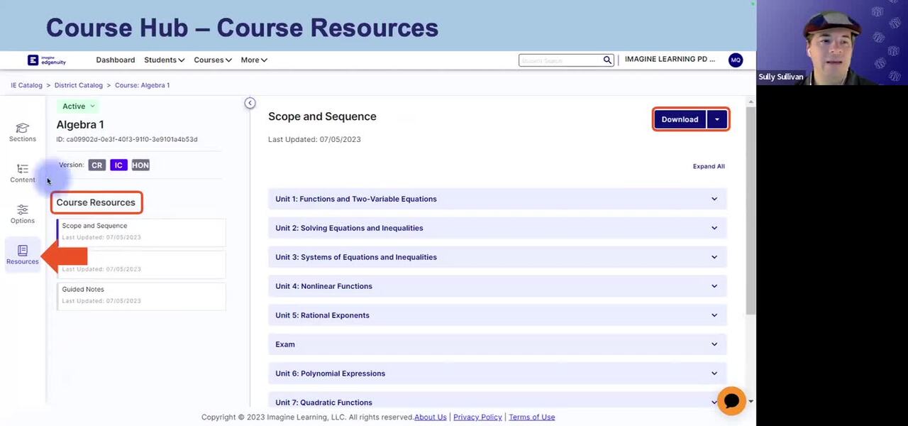Open the Students menu
The width and height of the screenshot is (908, 426).
(164, 60)
